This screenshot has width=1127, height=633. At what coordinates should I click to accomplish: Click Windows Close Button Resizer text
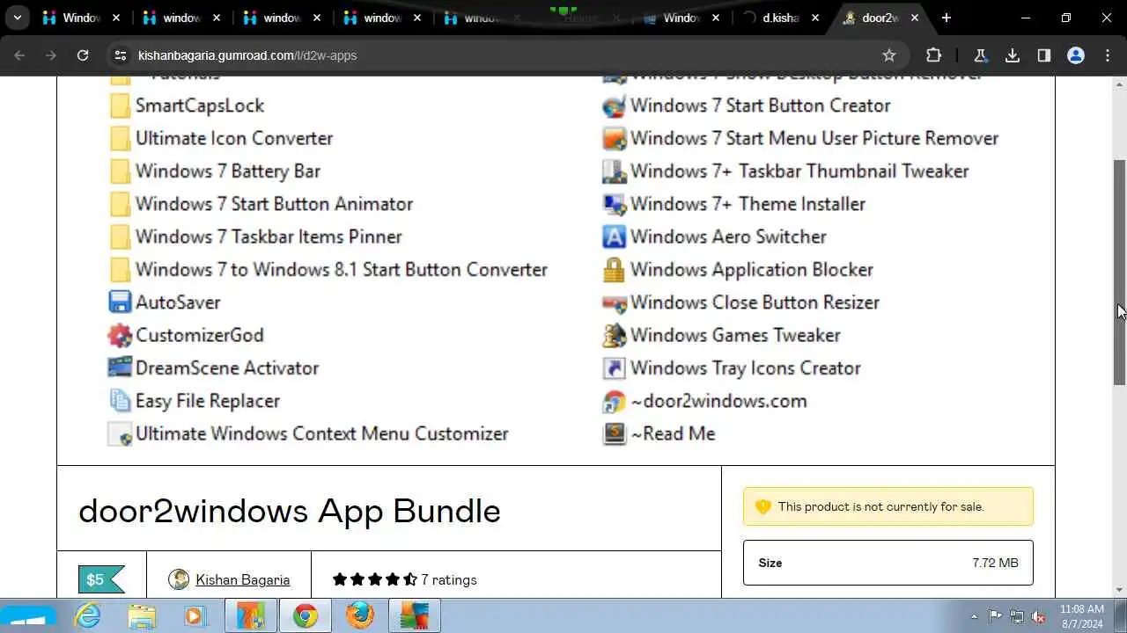click(755, 302)
